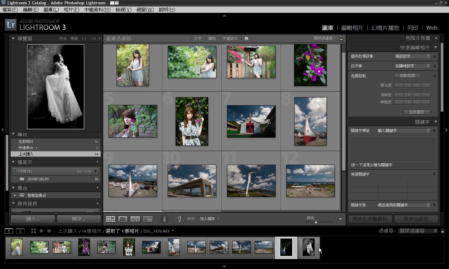Toggle the library filter lock icon
This screenshot has width=449, height=269.
(x=341, y=38)
